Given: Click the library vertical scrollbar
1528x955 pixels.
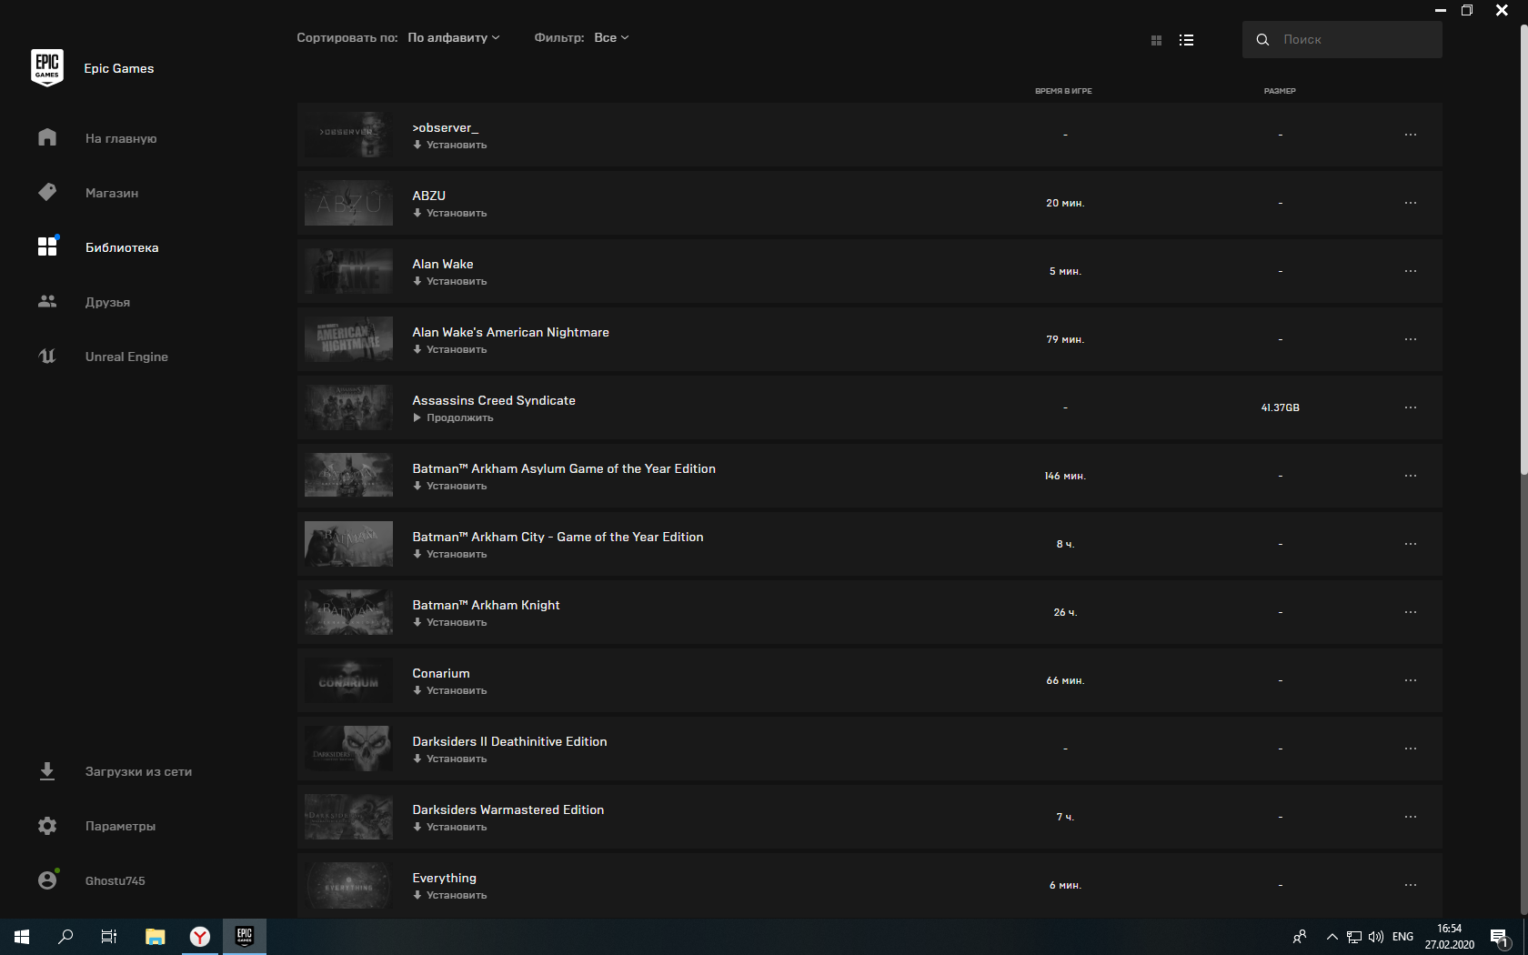Looking at the screenshot, I should pyautogui.click(x=1523, y=250).
